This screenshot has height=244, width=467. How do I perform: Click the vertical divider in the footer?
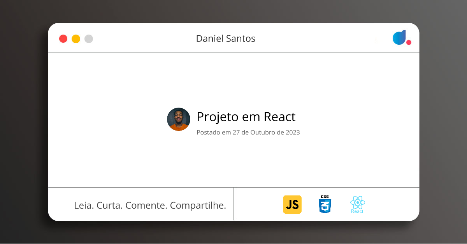tap(233, 204)
